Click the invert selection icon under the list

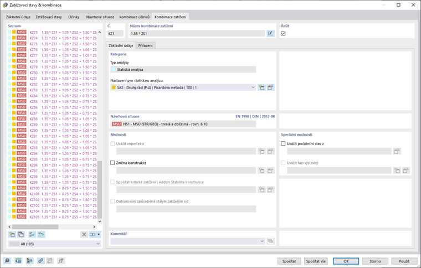41,234
